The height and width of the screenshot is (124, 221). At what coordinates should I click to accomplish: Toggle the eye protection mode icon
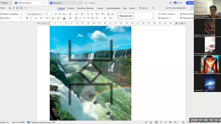coord(175,122)
